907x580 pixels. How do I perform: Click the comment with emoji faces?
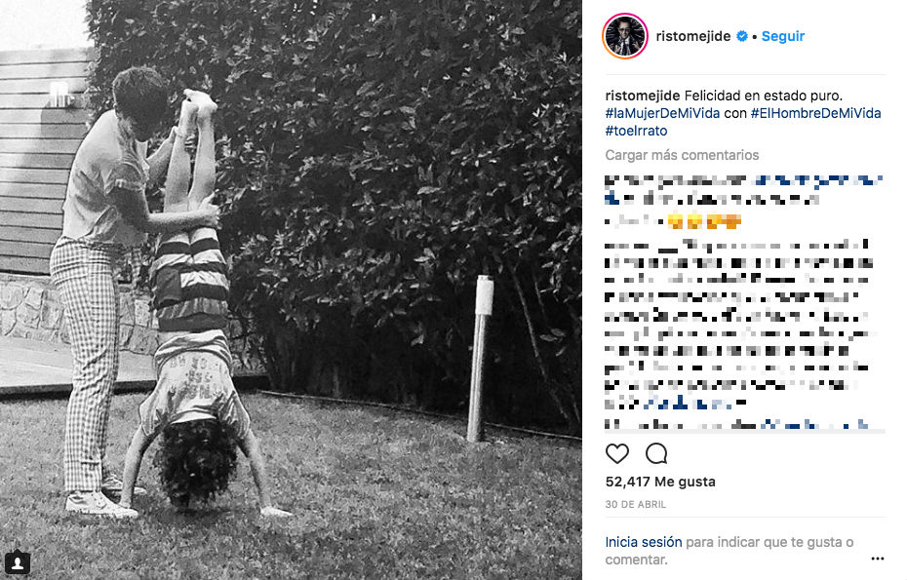click(673, 221)
